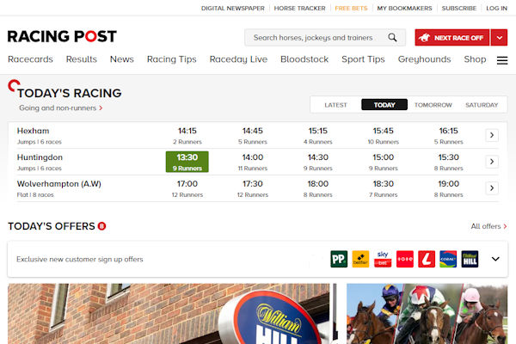Click the search magnifier icon
Screen dimensions: 516x344
pos(392,38)
